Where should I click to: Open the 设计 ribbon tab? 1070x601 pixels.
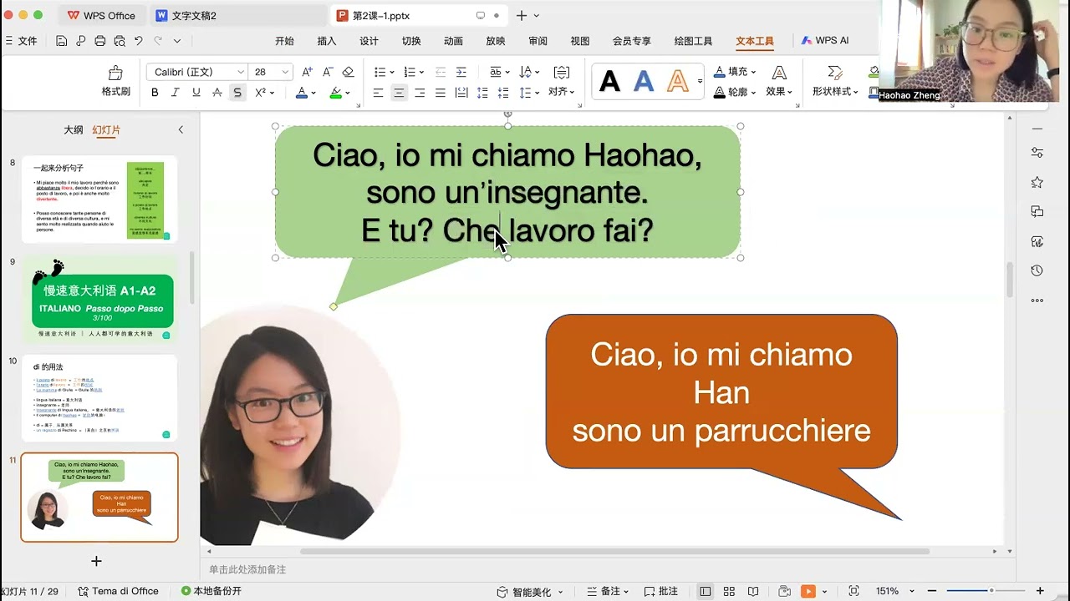click(x=369, y=41)
